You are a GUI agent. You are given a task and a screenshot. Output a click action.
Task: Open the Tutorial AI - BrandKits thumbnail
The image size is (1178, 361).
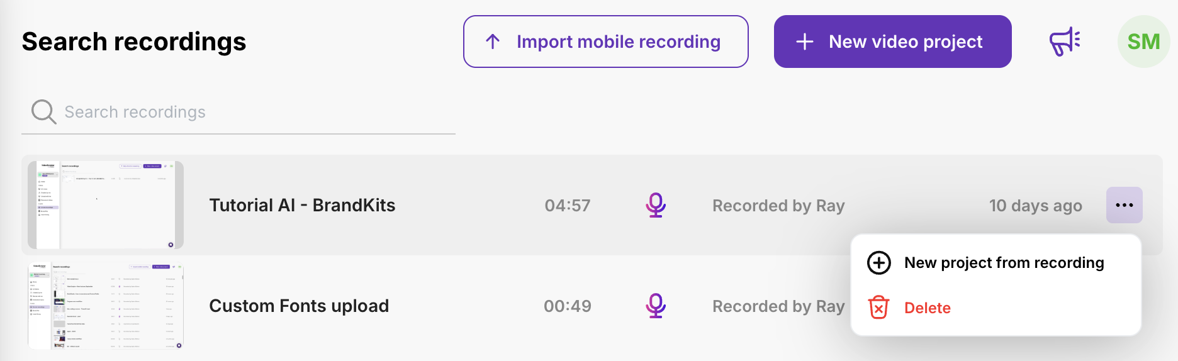[106, 205]
